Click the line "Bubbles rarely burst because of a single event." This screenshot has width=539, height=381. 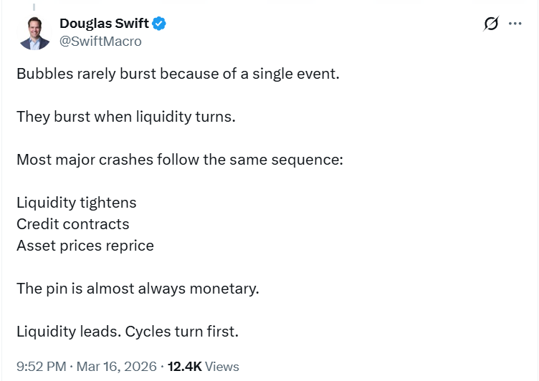(x=178, y=74)
